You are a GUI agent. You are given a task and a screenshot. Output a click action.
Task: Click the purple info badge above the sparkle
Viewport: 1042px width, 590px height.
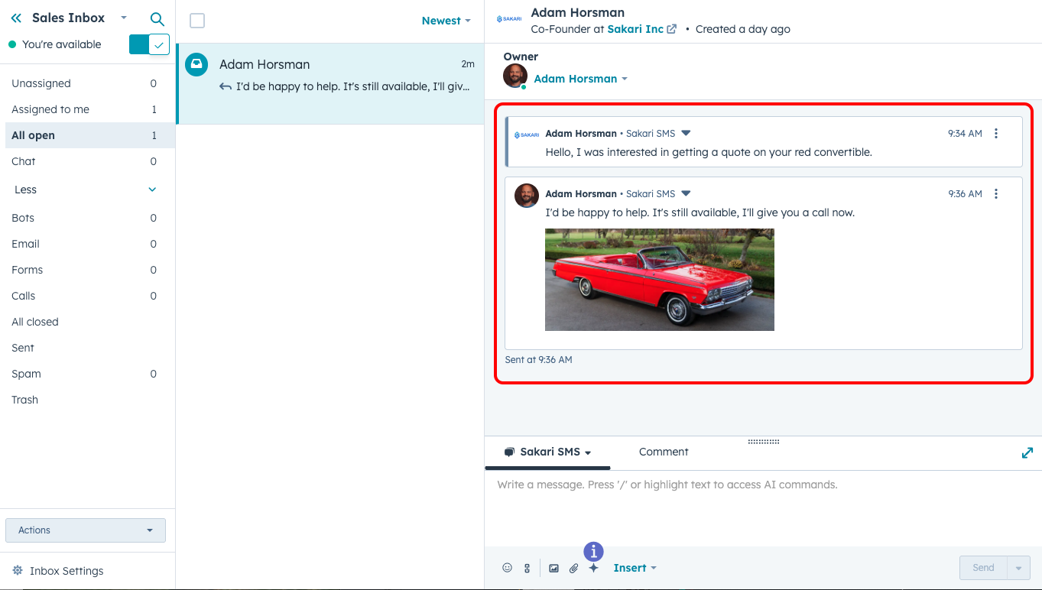point(593,551)
